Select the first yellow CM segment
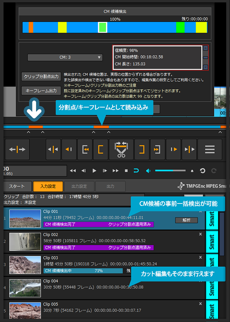The height and width of the screenshot is (322, 230). [62, 27]
